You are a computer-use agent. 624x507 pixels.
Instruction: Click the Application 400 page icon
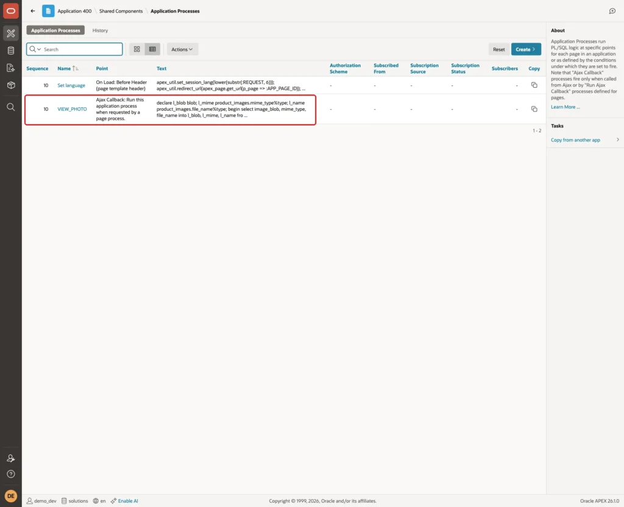48,11
